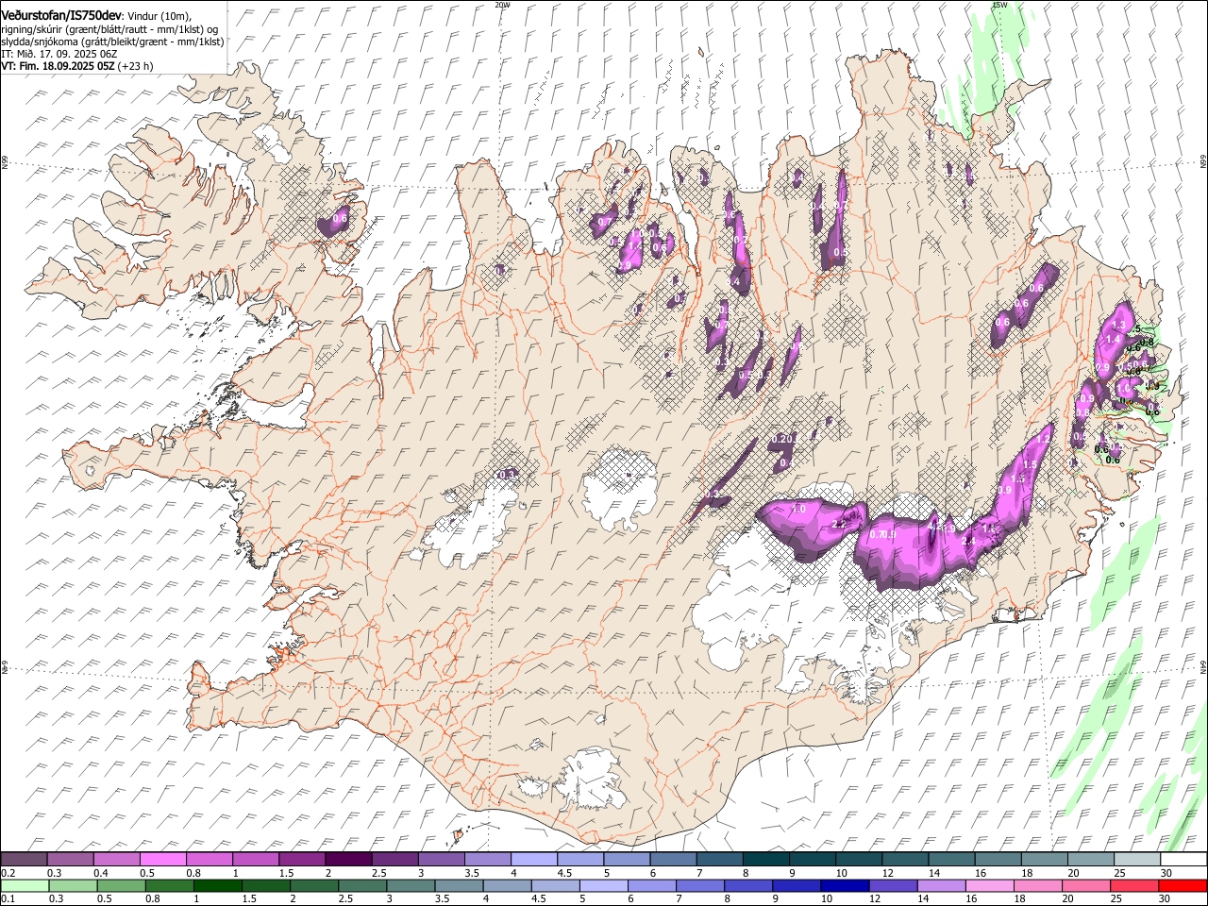Select the 0.2 dark mauve swatch in upper legend row
Image resolution: width=1208 pixels, height=906 pixels.
tap(24, 860)
